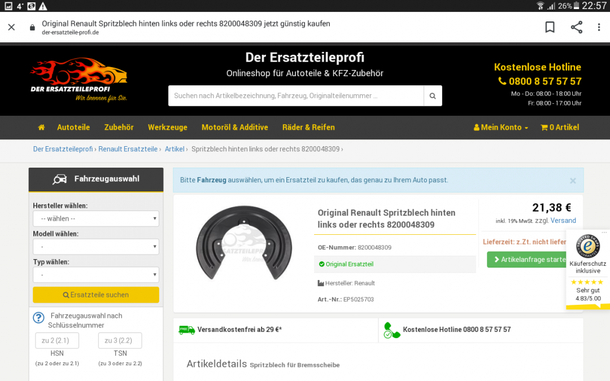610x381 pixels.
Task: Share this page
Action: click(576, 27)
